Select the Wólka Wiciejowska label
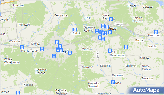Screen dimensions: 164x95 pos(12,61)
